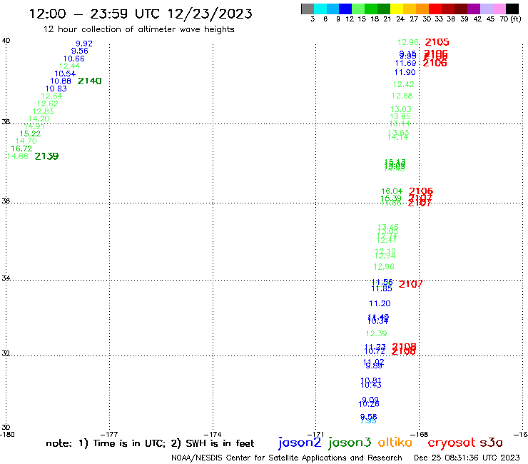Pick the bright red swatch in the scale
The image size is (528, 464).
(435, 9)
